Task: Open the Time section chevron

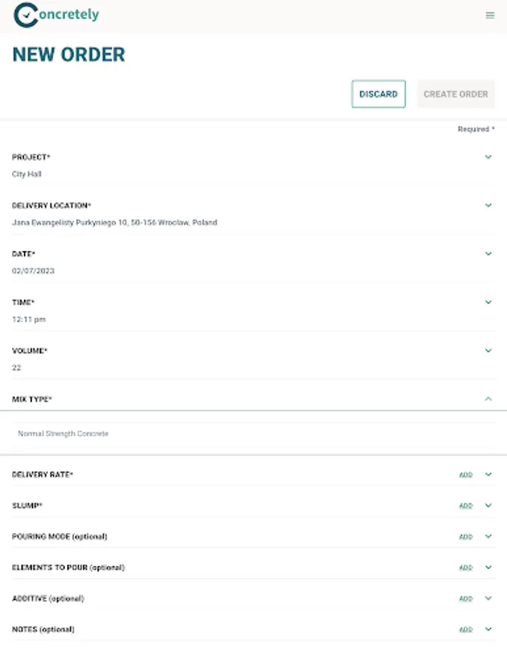Action: coord(488,302)
